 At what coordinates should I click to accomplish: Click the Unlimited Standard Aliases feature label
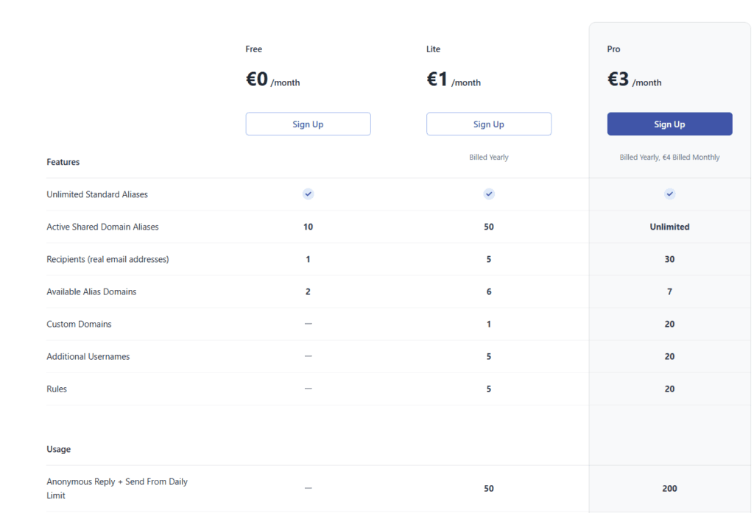click(97, 194)
